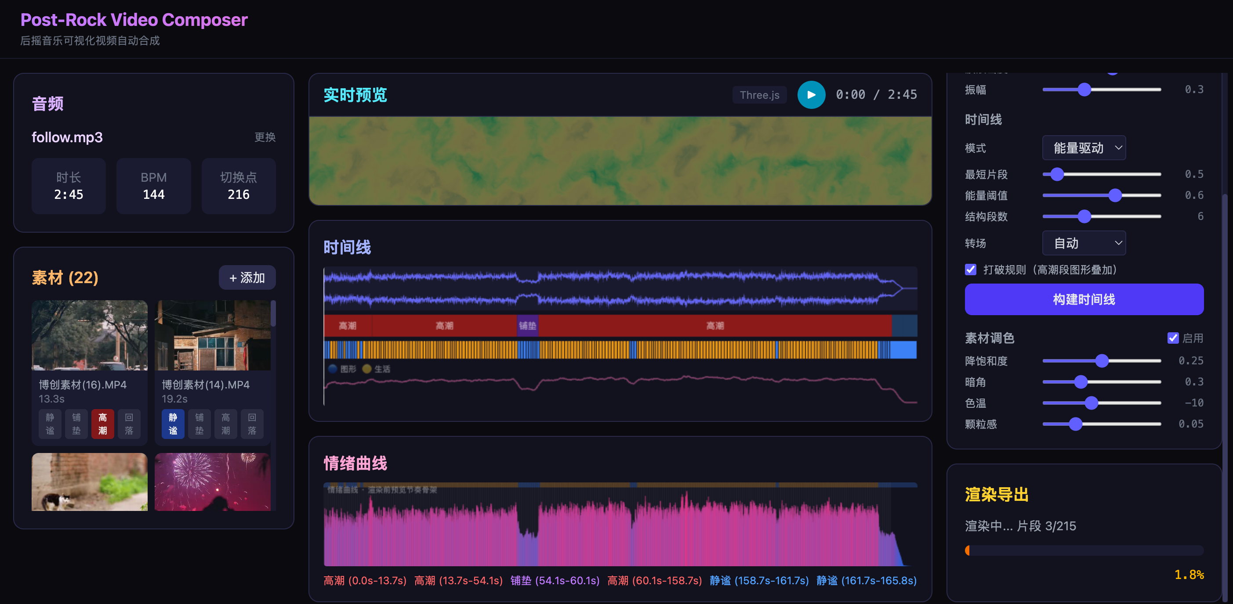Click the 静谧 (161.7s-165.8s) label
The width and height of the screenshot is (1233, 604).
click(x=867, y=580)
